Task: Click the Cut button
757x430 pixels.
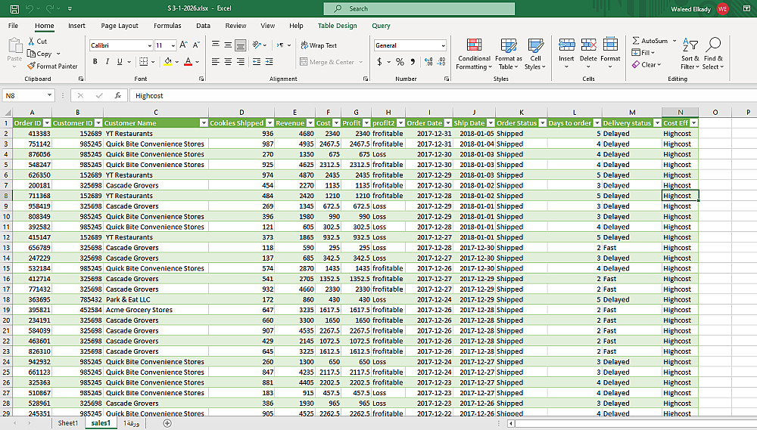Action: click(36, 42)
